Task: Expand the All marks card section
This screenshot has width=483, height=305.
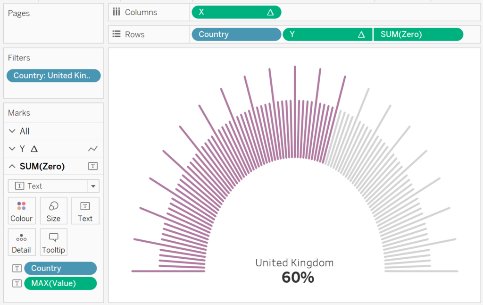Action: (12, 131)
